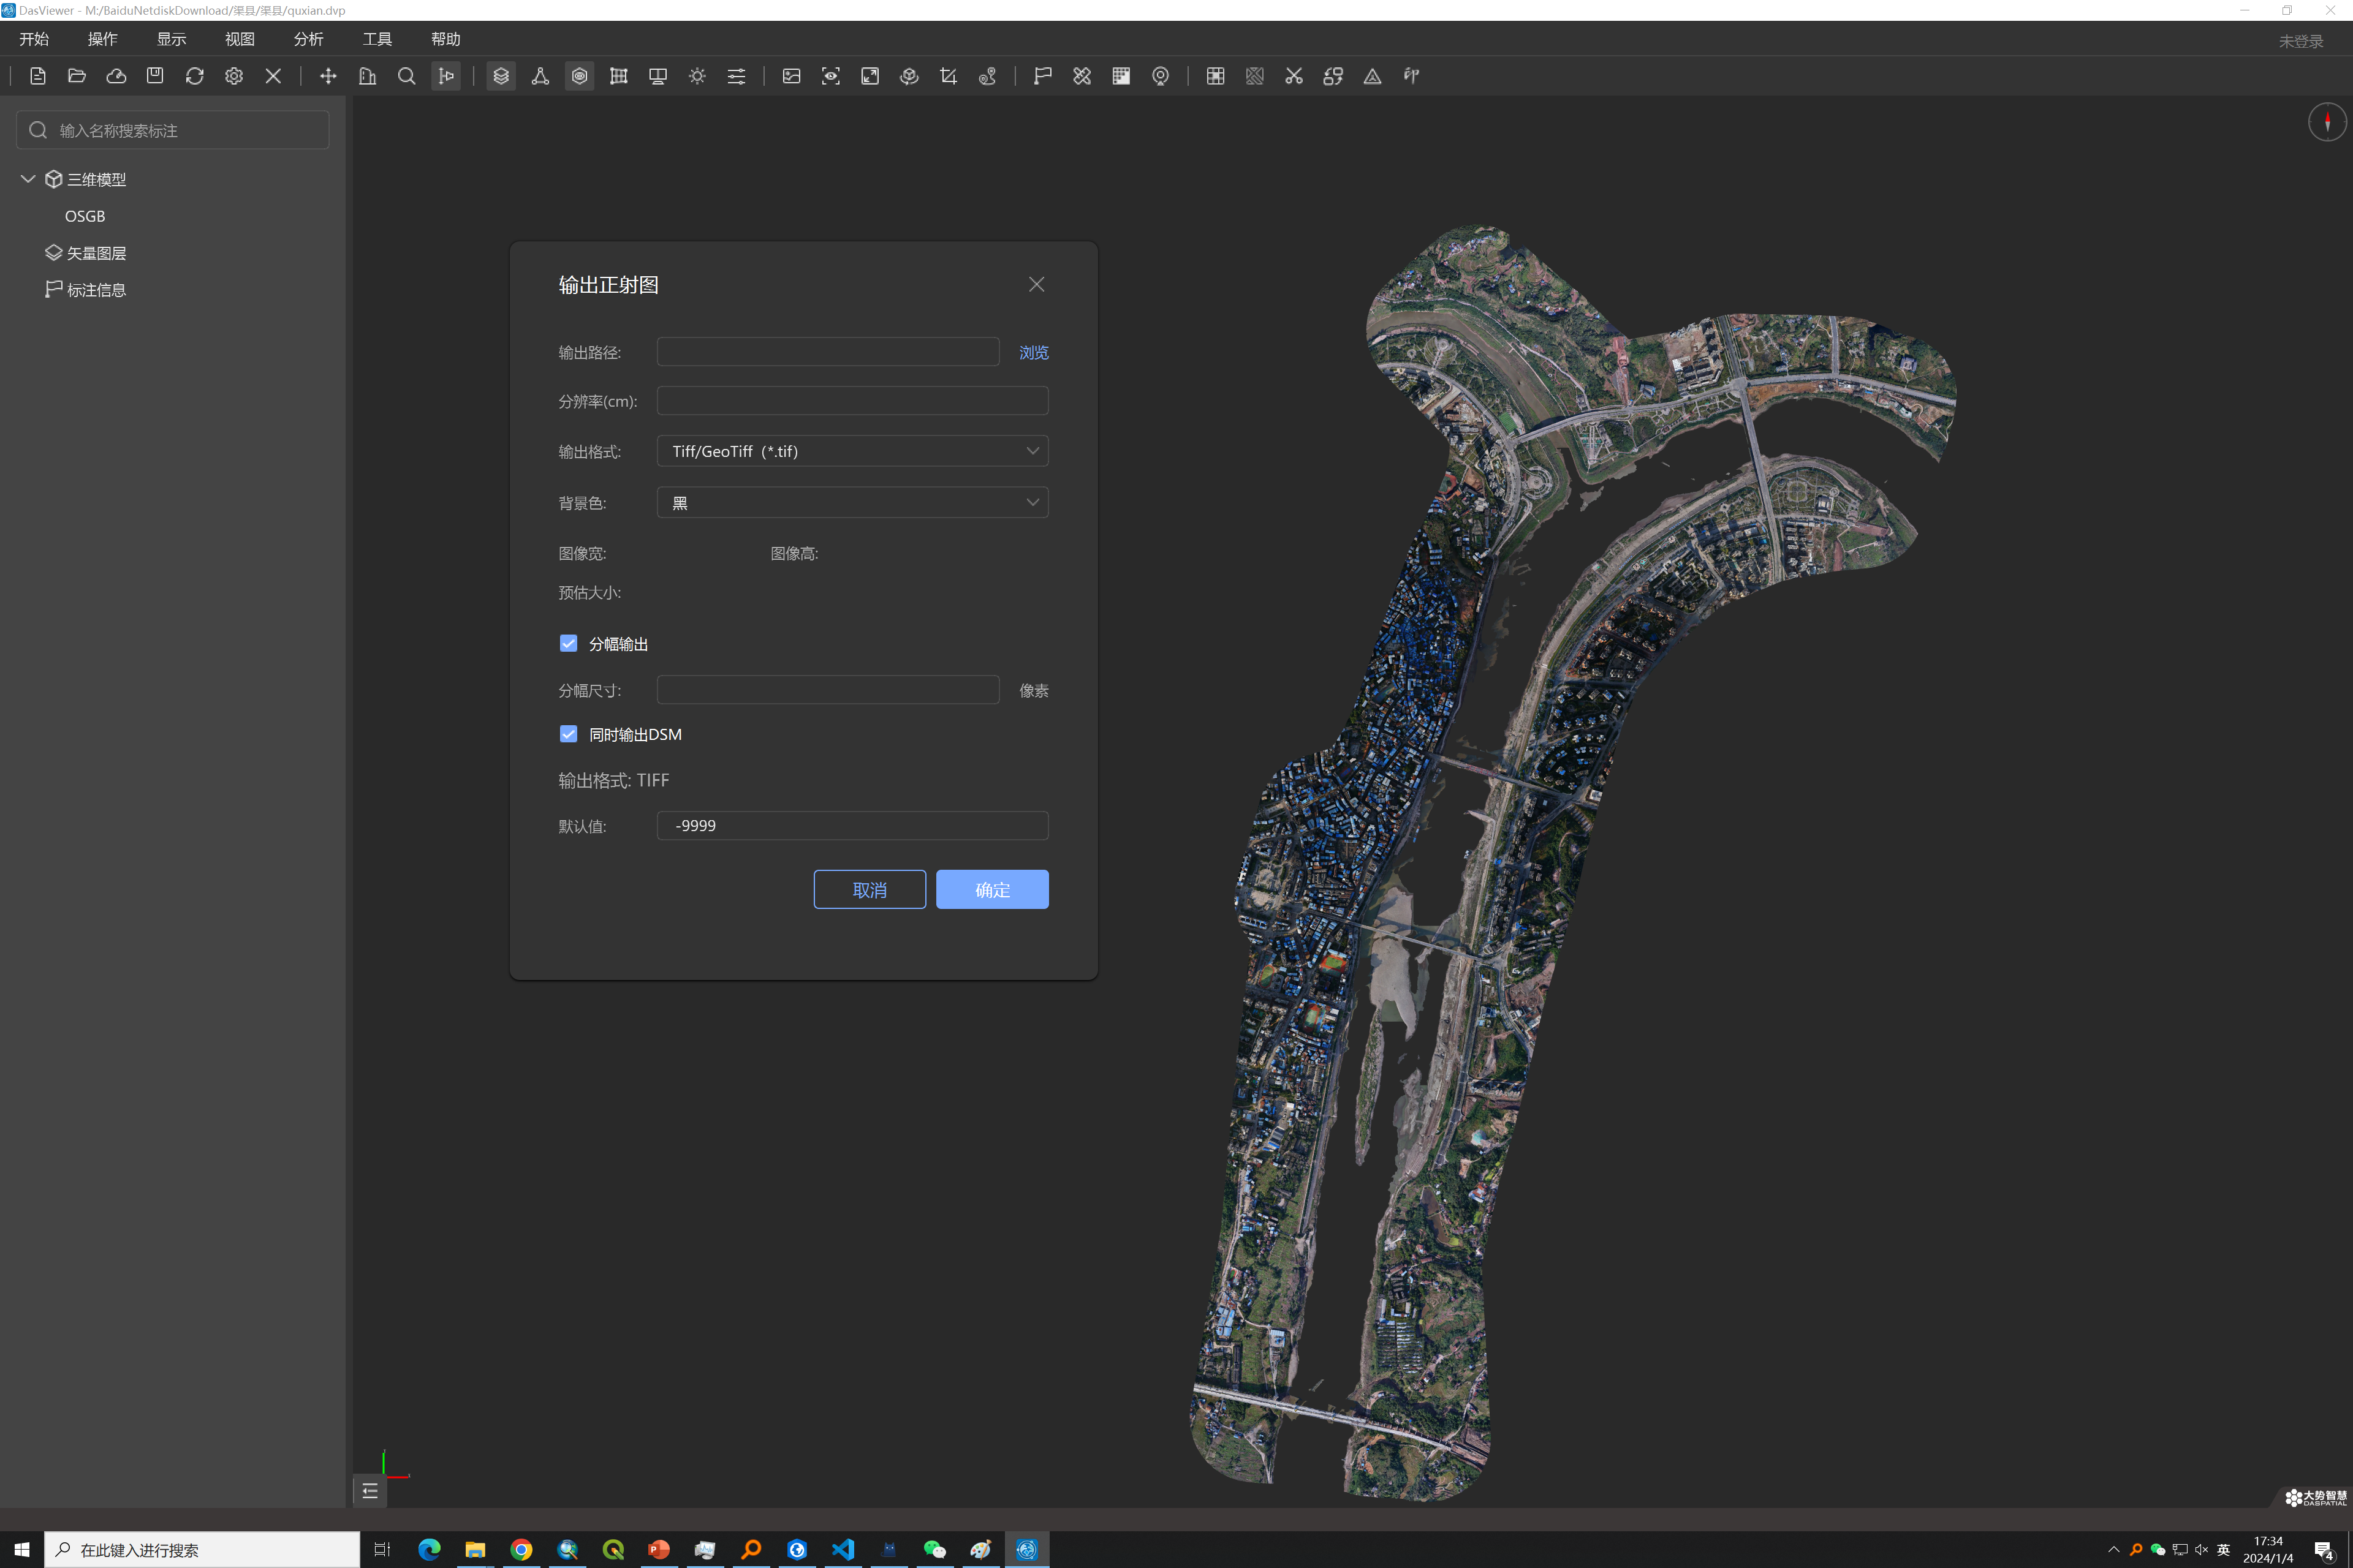Image resolution: width=2353 pixels, height=1568 pixels.
Task: Toggle the stacked layers toolbar icon
Action: click(x=501, y=76)
